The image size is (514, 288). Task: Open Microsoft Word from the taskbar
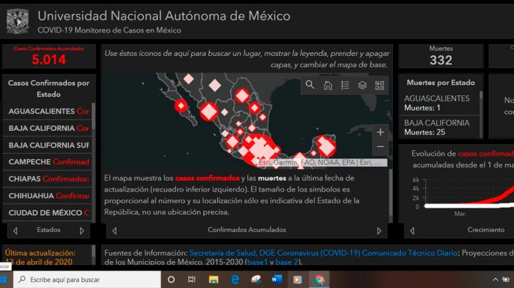(x=277, y=279)
